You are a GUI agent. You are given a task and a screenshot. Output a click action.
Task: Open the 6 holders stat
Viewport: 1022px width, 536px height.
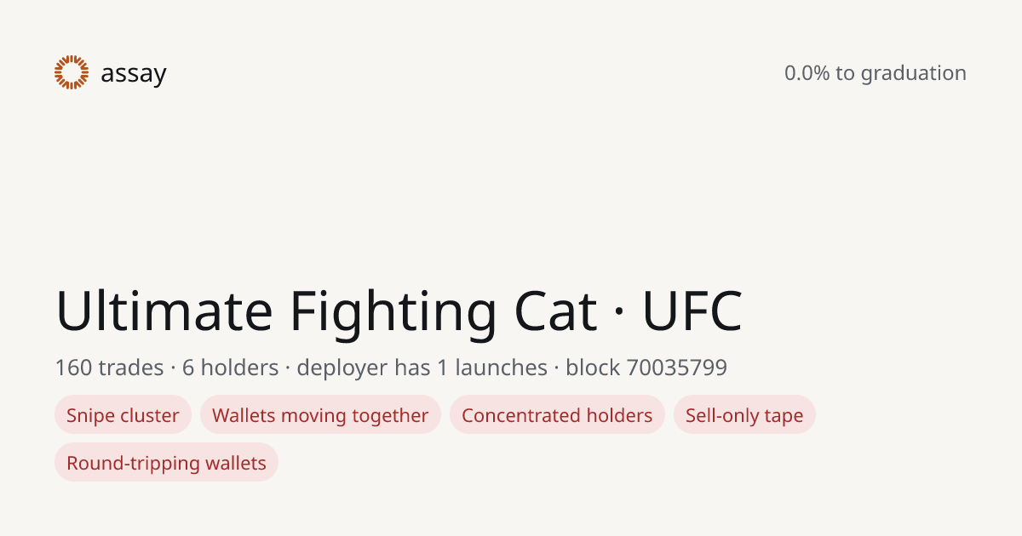tap(230, 368)
